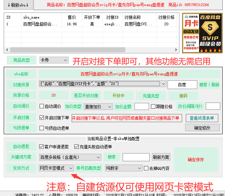This screenshot has width=225, height=196.
Task: Click the right arrow of the table scrollbar
Action: click(176, 50)
